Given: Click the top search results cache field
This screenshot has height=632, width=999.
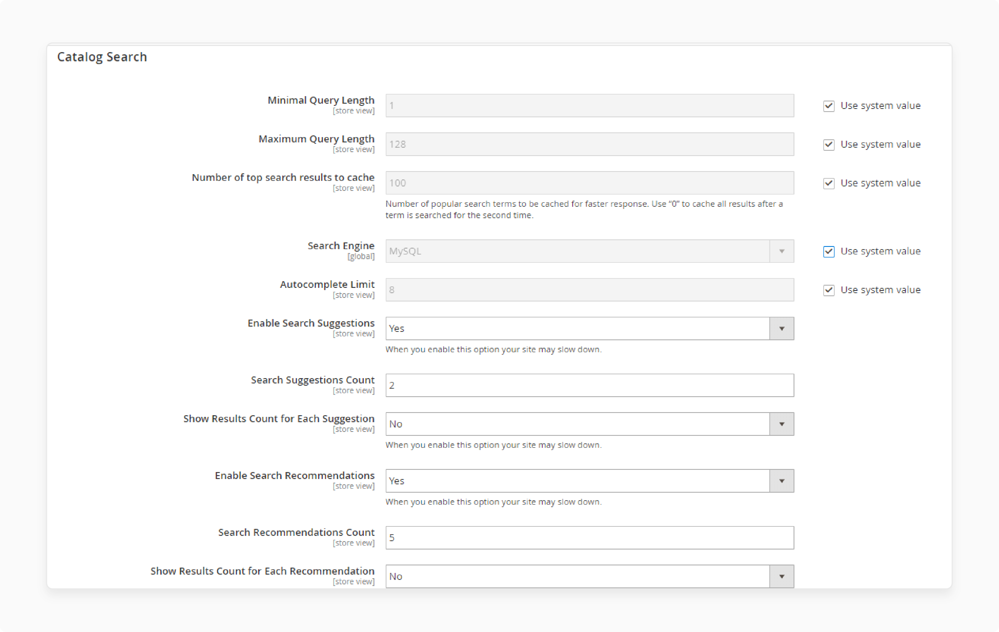Looking at the screenshot, I should pyautogui.click(x=590, y=183).
